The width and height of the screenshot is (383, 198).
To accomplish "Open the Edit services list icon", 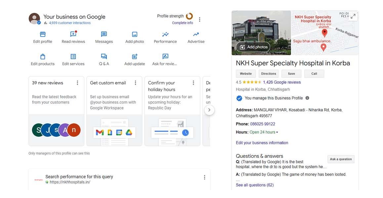I will tap(73, 56).
